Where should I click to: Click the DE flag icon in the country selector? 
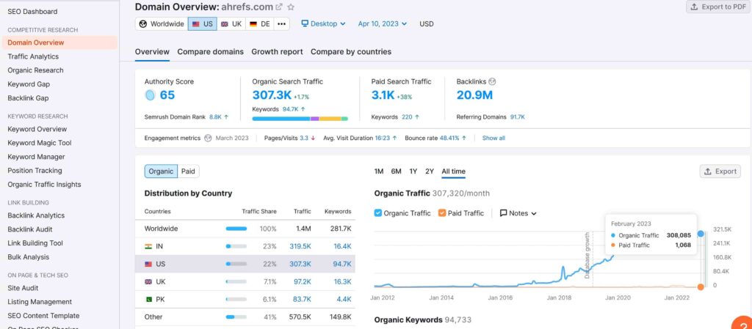tap(253, 24)
